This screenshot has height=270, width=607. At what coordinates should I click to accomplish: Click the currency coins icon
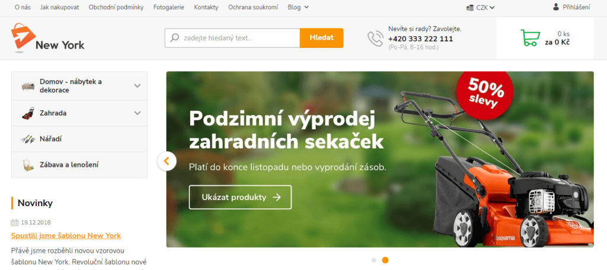470,7
